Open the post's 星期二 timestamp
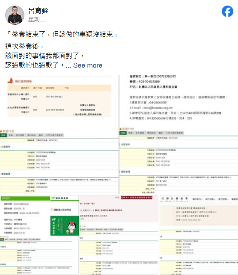The height and width of the screenshot is (275, 238). (x=37, y=19)
